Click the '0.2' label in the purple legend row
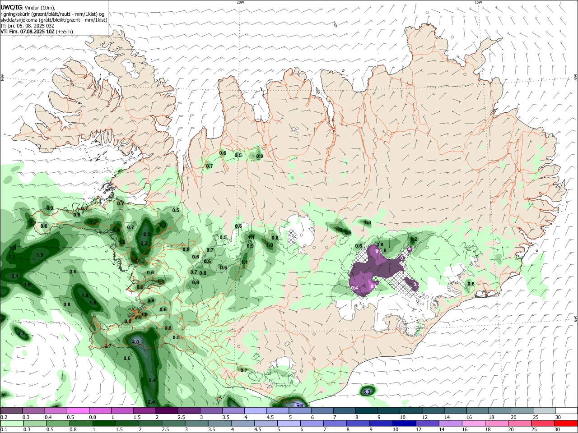 tap(4, 417)
